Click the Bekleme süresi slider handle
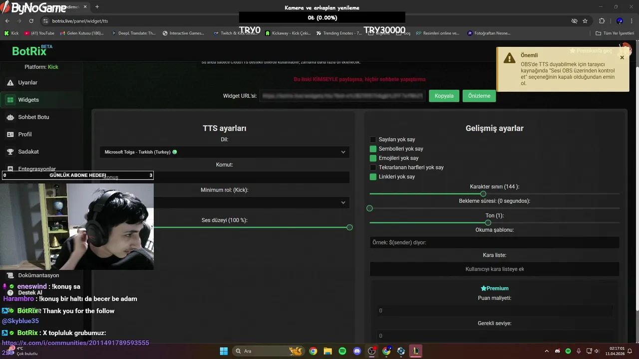 369,208
